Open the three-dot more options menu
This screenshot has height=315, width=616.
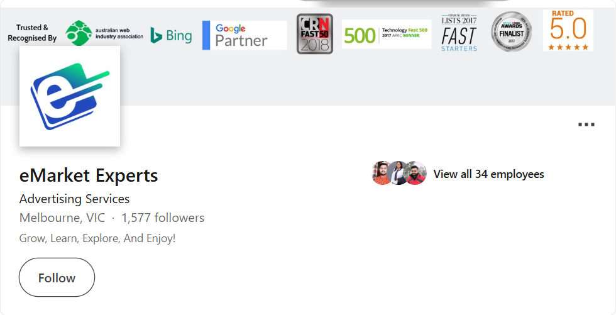tap(586, 124)
